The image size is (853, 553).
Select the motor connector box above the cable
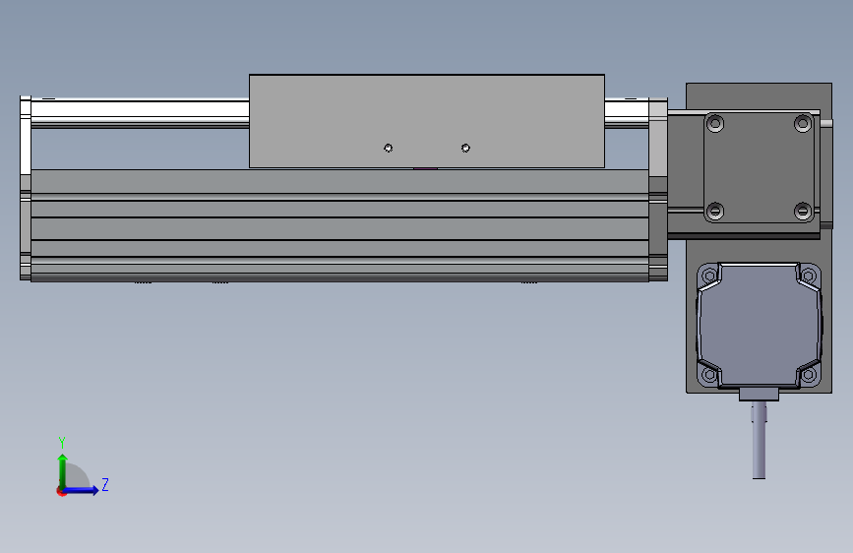[x=759, y=395]
